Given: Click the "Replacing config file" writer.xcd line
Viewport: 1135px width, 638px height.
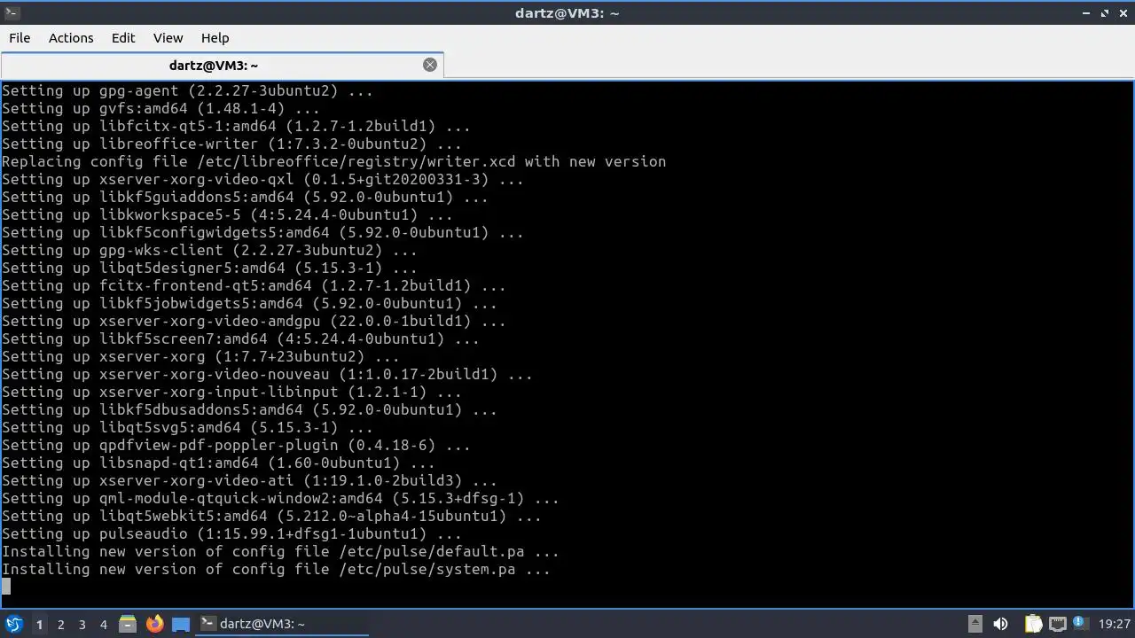Looking at the screenshot, I should click(x=334, y=161).
